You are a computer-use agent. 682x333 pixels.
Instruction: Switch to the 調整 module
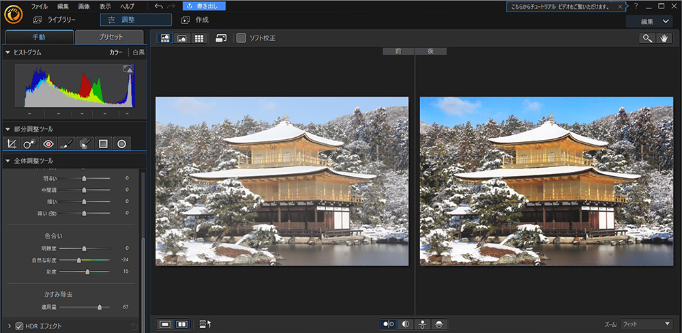point(136,20)
